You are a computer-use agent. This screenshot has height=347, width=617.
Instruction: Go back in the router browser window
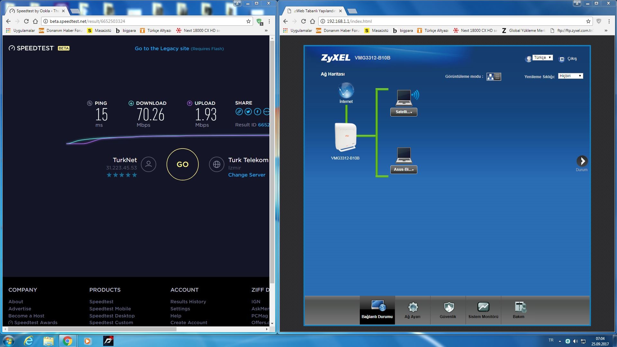click(x=286, y=21)
